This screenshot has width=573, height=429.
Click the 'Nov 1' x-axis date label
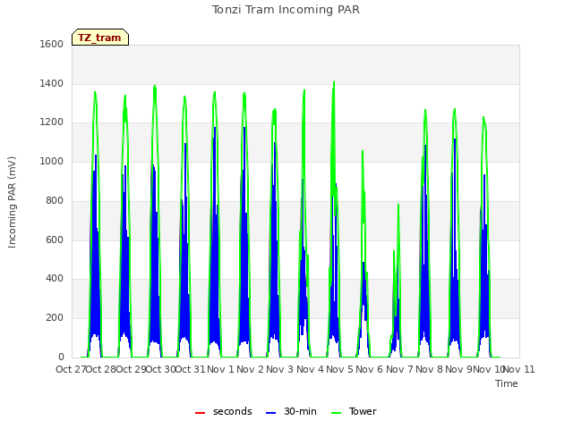(220, 369)
